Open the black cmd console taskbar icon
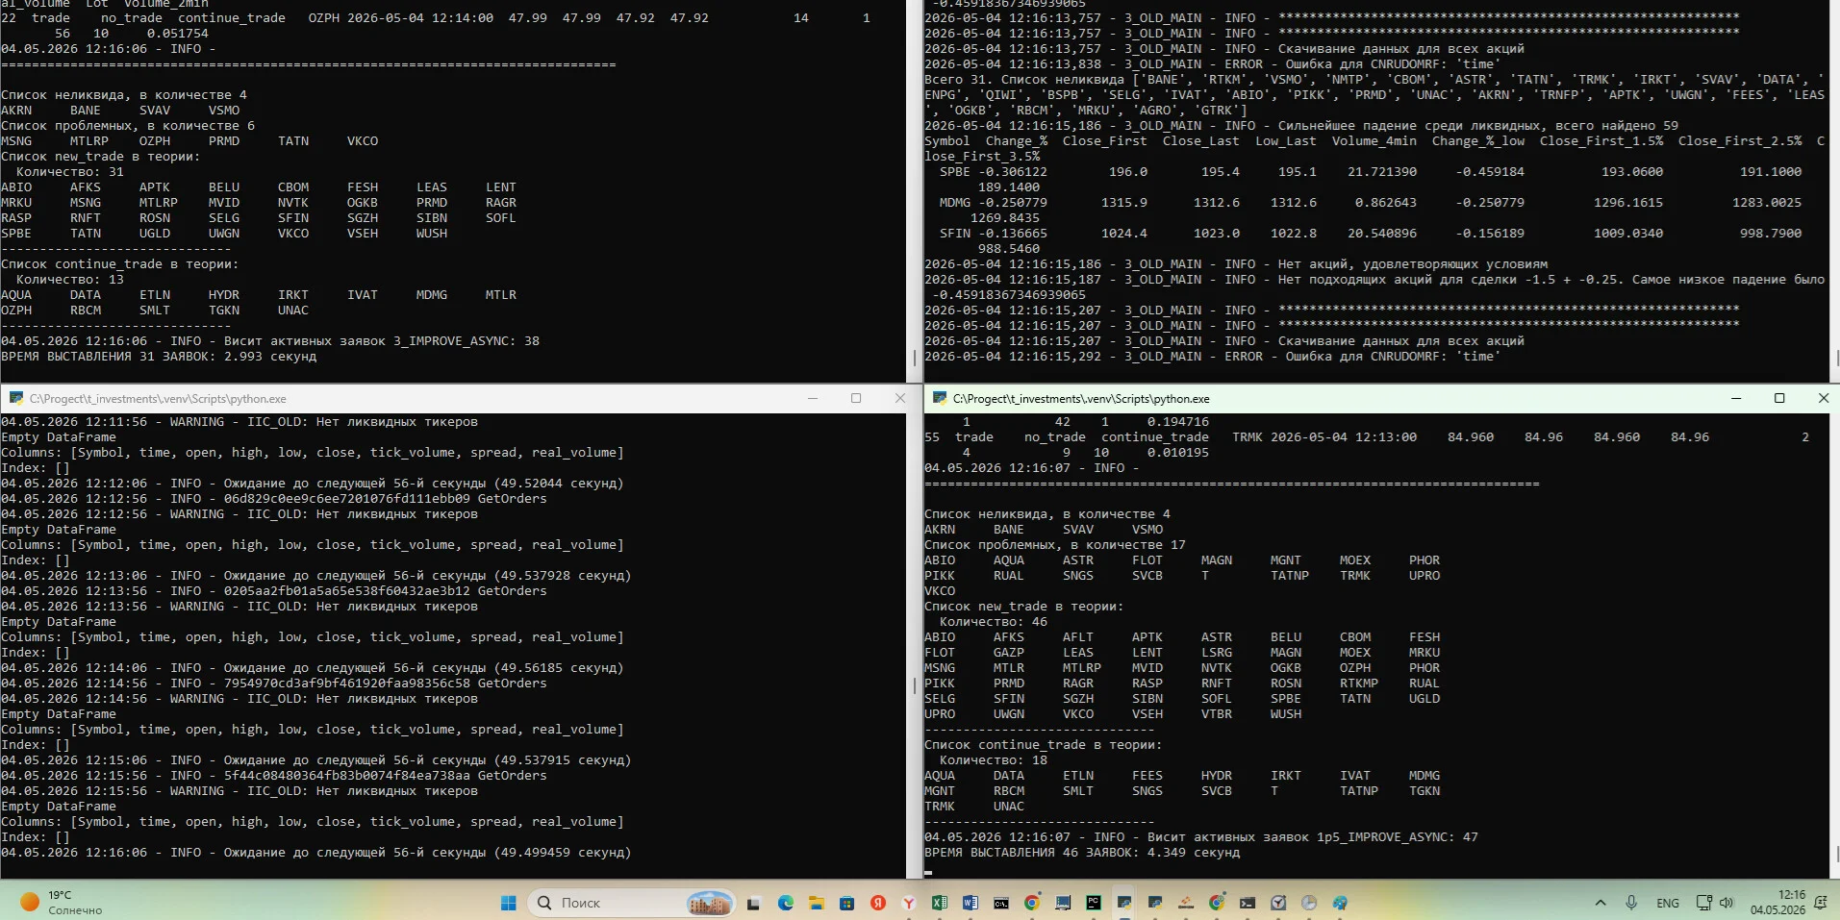 (x=1001, y=903)
